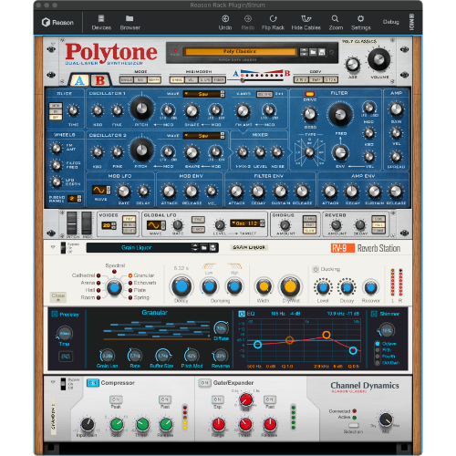Screen dimensions: 456x456
Task: Open the Zoom magnifier tool
Action: pos(335,19)
